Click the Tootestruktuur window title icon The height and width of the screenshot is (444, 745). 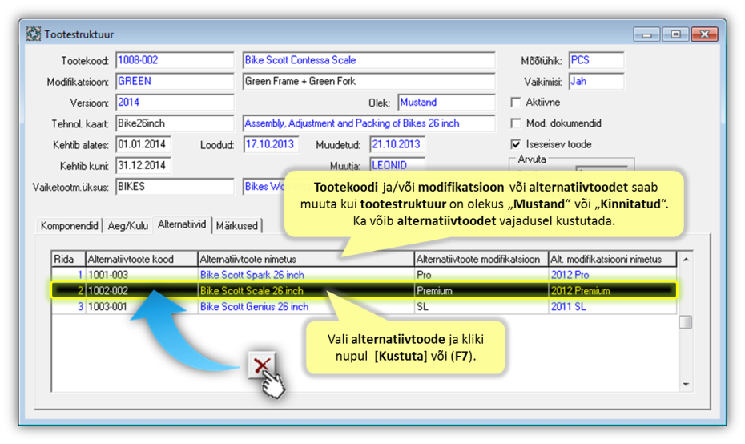pyautogui.click(x=34, y=34)
